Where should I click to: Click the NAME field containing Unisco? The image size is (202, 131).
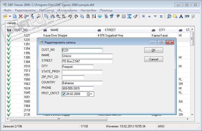pyautogui.click(x=87, y=56)
